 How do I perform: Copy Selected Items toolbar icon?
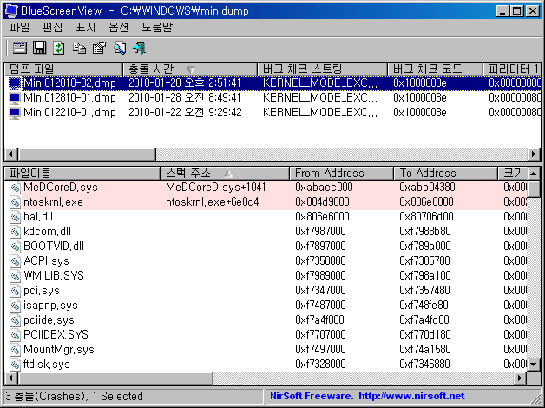click(x=79, y=48)
